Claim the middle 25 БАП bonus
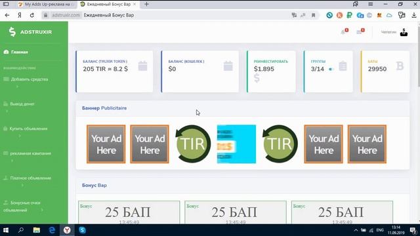 236,212
